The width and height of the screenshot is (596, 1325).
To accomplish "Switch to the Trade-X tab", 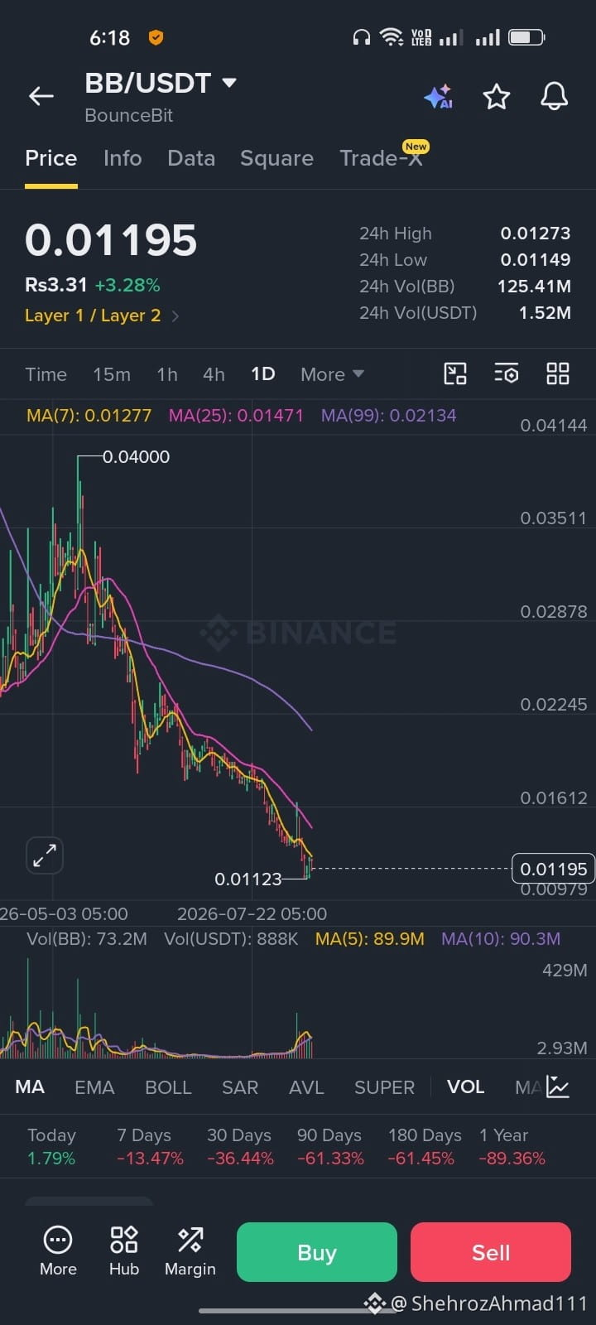I will coord(382,158).
